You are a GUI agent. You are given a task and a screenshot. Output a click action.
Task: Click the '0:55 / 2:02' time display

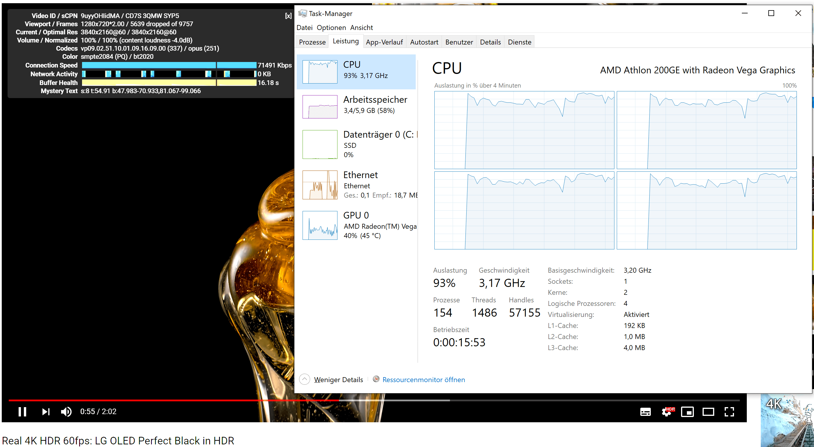click(x=98, y=411)
